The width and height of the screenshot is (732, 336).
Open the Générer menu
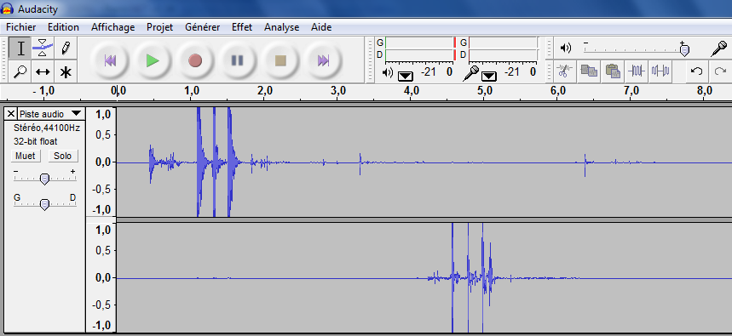203,27
